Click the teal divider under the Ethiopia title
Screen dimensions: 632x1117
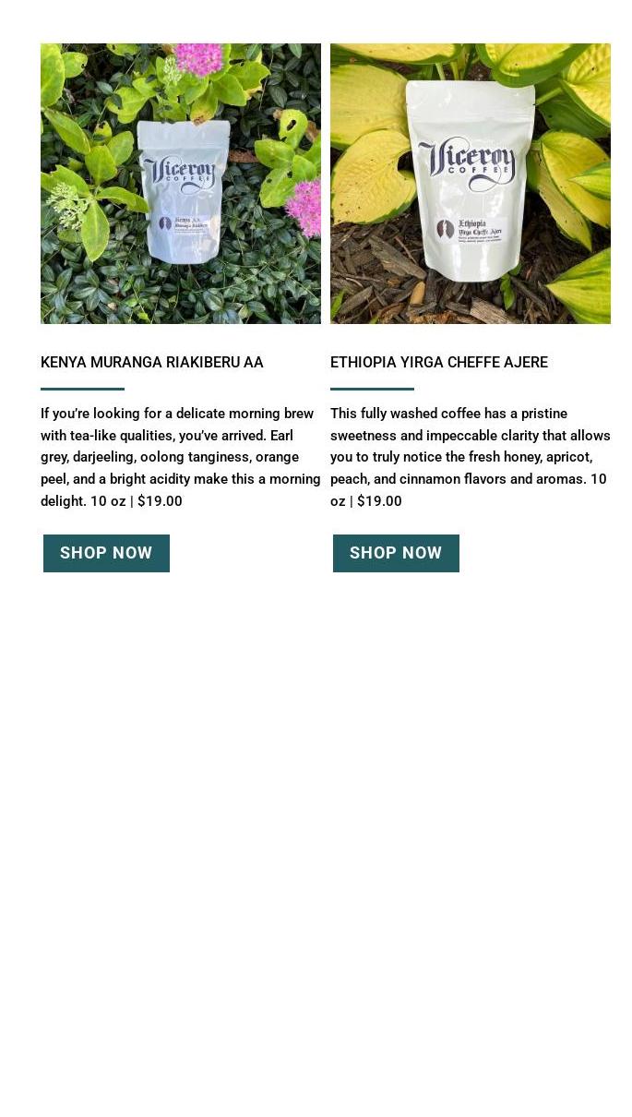(372, 389)
